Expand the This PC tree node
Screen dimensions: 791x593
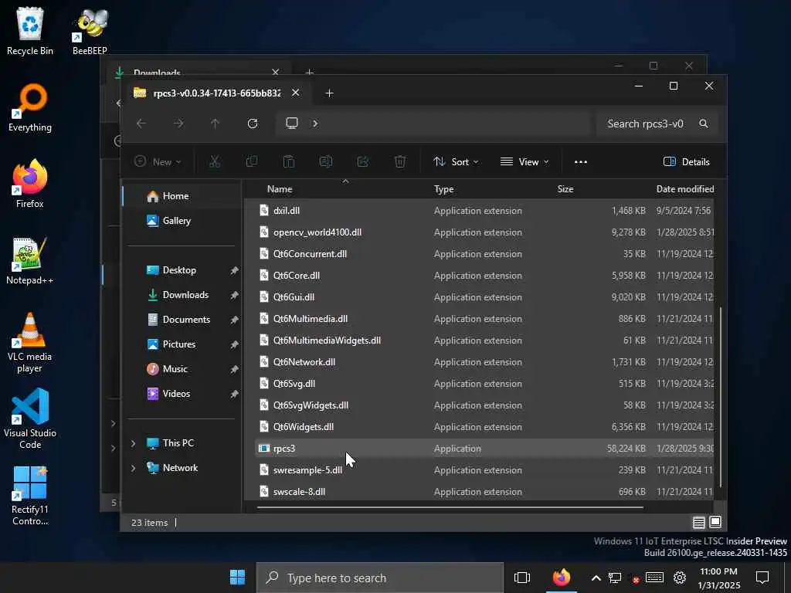click(133, 443)
